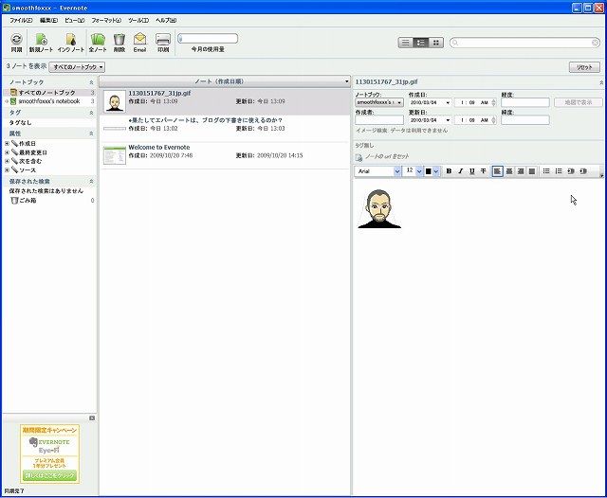Toggle underline formatting
Viewport: 607px width, 498px height.
pos(471,170)
